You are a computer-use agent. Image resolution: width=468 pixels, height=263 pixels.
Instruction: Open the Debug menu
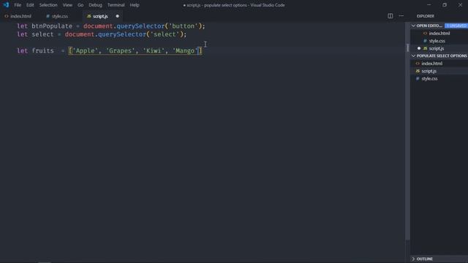[x=95, y=5]
